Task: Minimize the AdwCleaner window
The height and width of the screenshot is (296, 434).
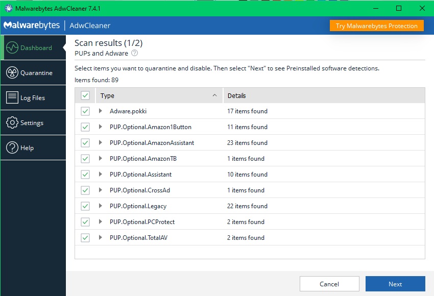Action: (x=376, y=8)
